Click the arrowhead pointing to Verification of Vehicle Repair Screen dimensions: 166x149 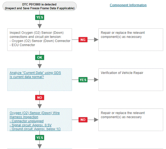pos(96,80)
